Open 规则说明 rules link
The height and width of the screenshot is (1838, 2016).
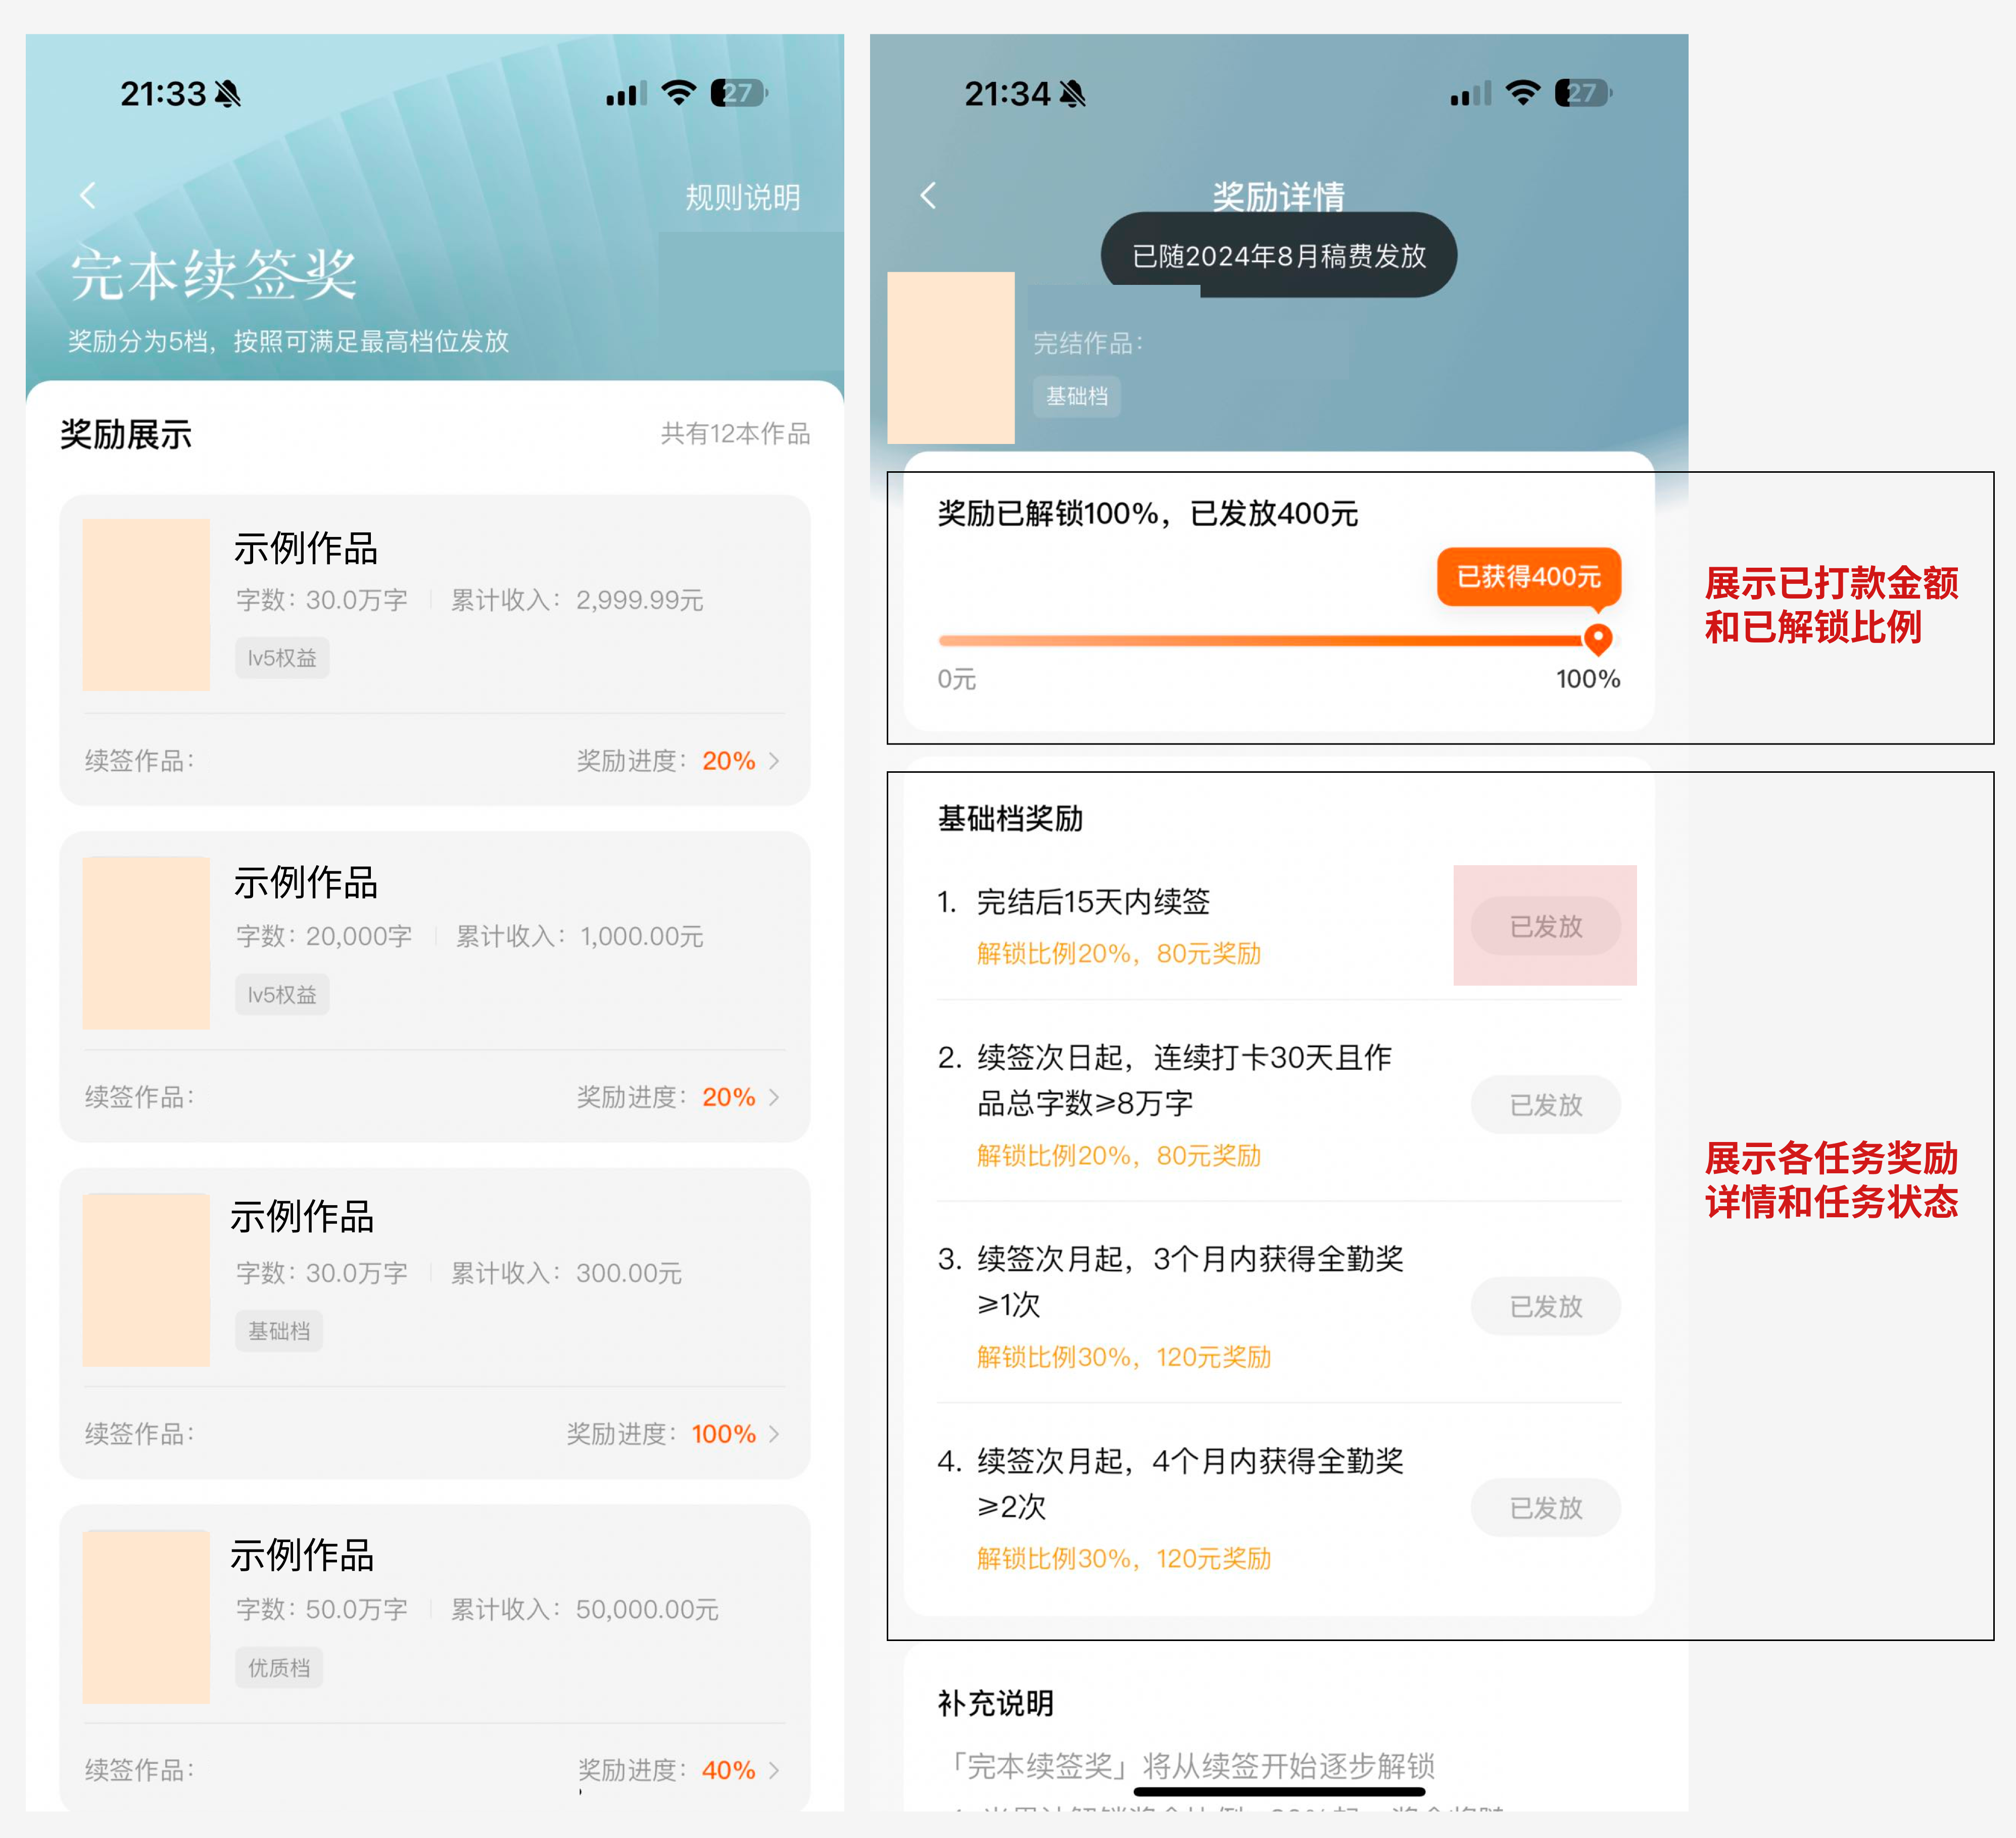click(742, 197)
